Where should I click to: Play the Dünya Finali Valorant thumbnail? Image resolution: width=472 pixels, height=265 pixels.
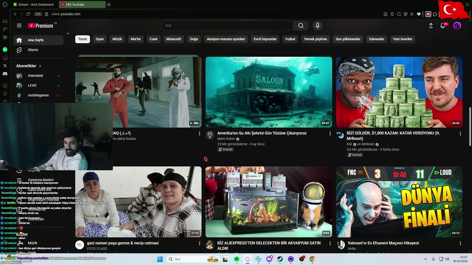pyautogui.click(x=399, y=202)
